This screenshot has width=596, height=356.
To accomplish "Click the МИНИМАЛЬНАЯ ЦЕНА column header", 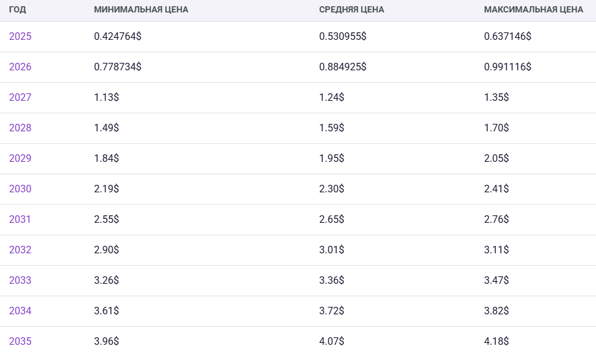I will pos(141,10).
